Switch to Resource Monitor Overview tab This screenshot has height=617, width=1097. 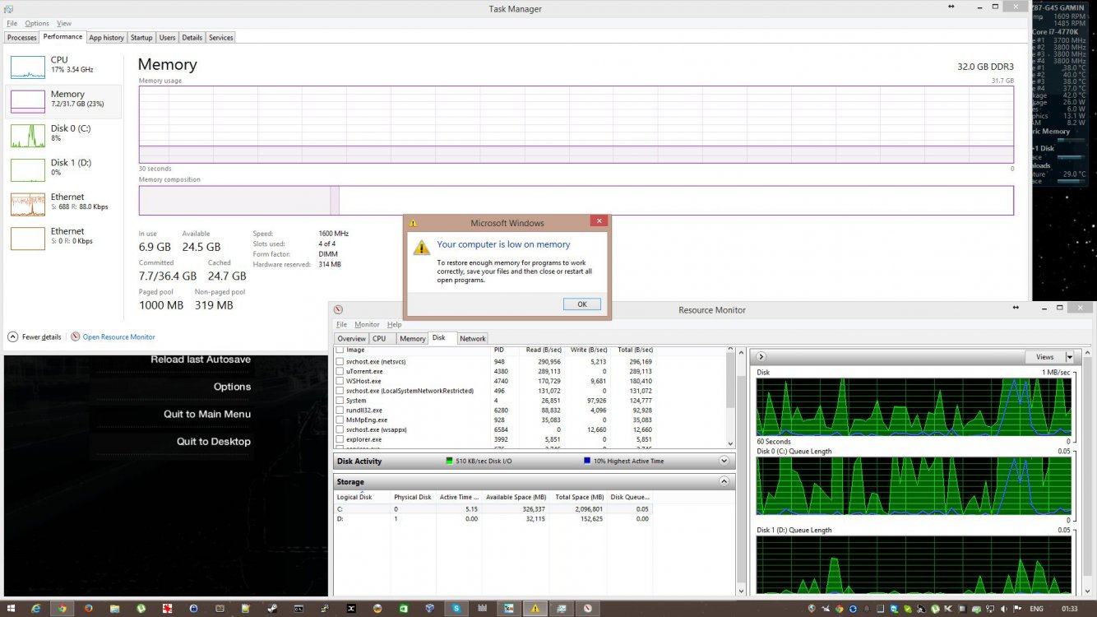(x=351, y=339)
